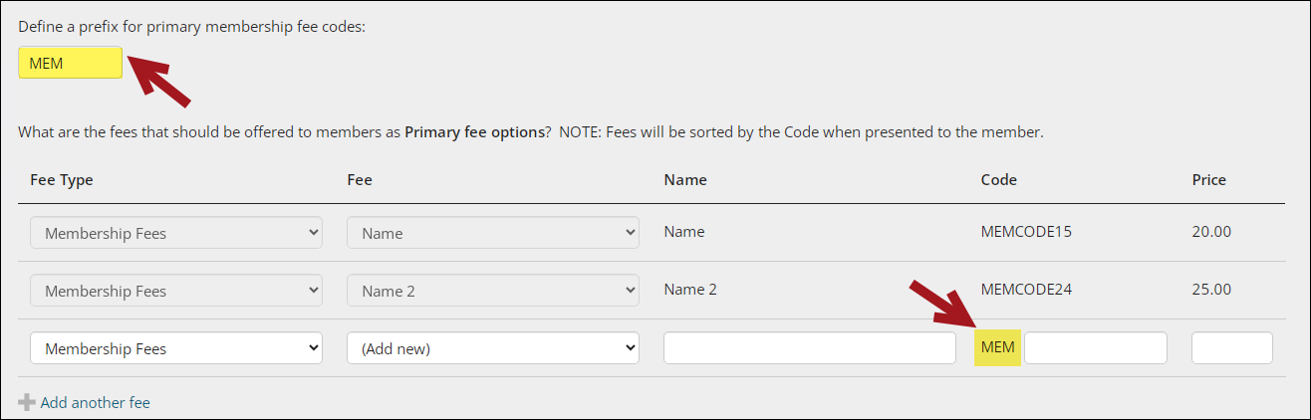The width and height of the screenshot is (1311, 420).
Task: Click the 20.00 price value
Action: tap(1211, 232)
